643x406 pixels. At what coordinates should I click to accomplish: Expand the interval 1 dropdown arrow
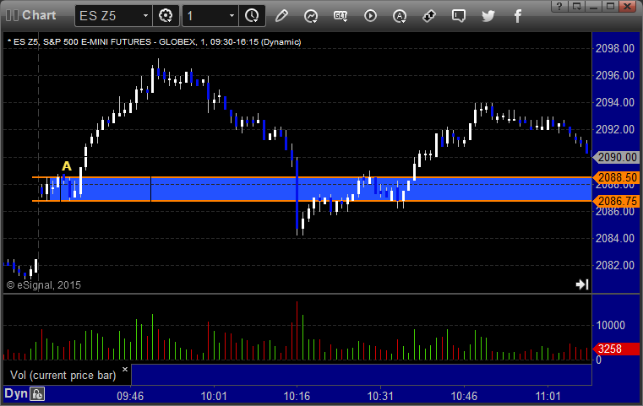pos(232,16)
